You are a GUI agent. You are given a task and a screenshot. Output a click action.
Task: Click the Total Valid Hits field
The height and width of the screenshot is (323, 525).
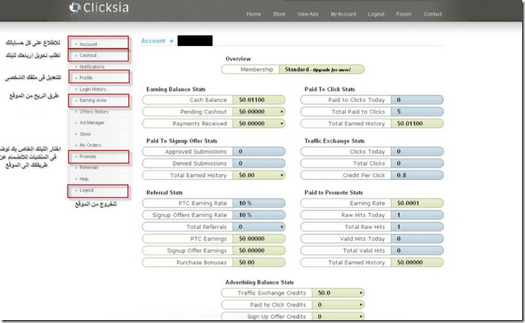pos(372,251)
